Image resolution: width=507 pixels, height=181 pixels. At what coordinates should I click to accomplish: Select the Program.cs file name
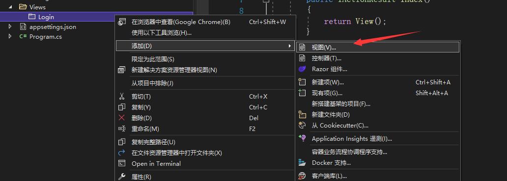pos(46,37)
